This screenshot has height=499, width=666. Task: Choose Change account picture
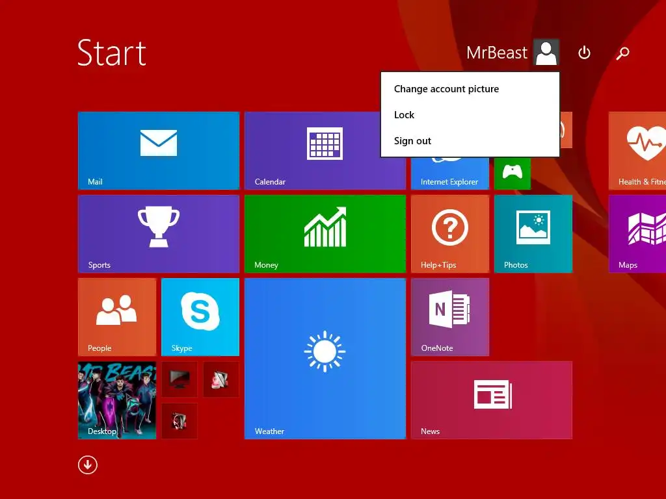[x=470, y=89]
